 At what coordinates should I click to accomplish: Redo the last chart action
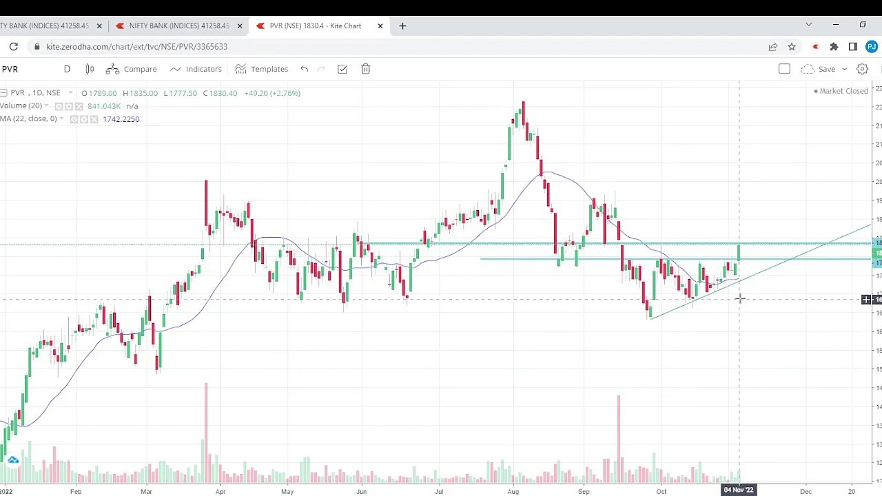tap(321, 69)
